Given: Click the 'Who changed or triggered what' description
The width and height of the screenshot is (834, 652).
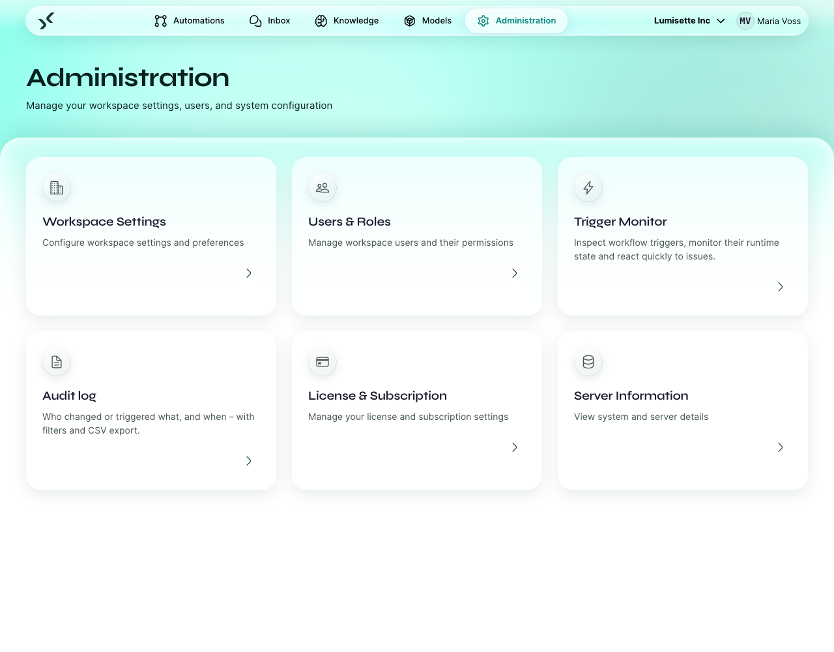Looking at the screenshot, I should coord(149,423).
